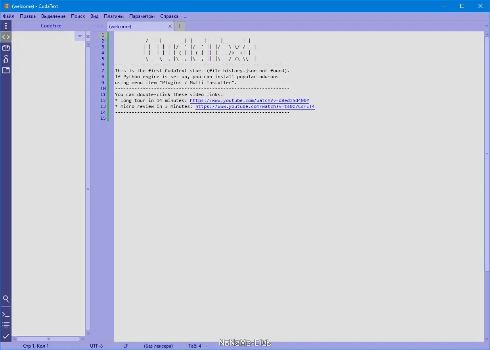Click line number 15 in gutter
The width and height of the screenshot is (490, 350).
(102, 118)
